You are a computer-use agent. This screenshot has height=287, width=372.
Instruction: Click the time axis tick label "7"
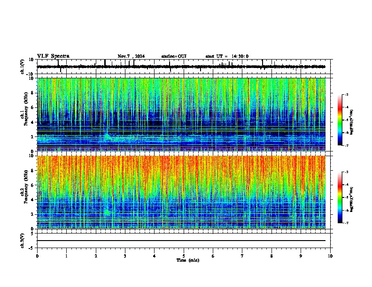tap(242, 256)
